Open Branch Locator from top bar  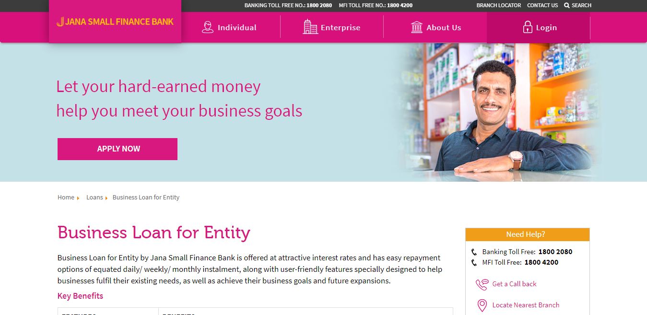(498, 5)
